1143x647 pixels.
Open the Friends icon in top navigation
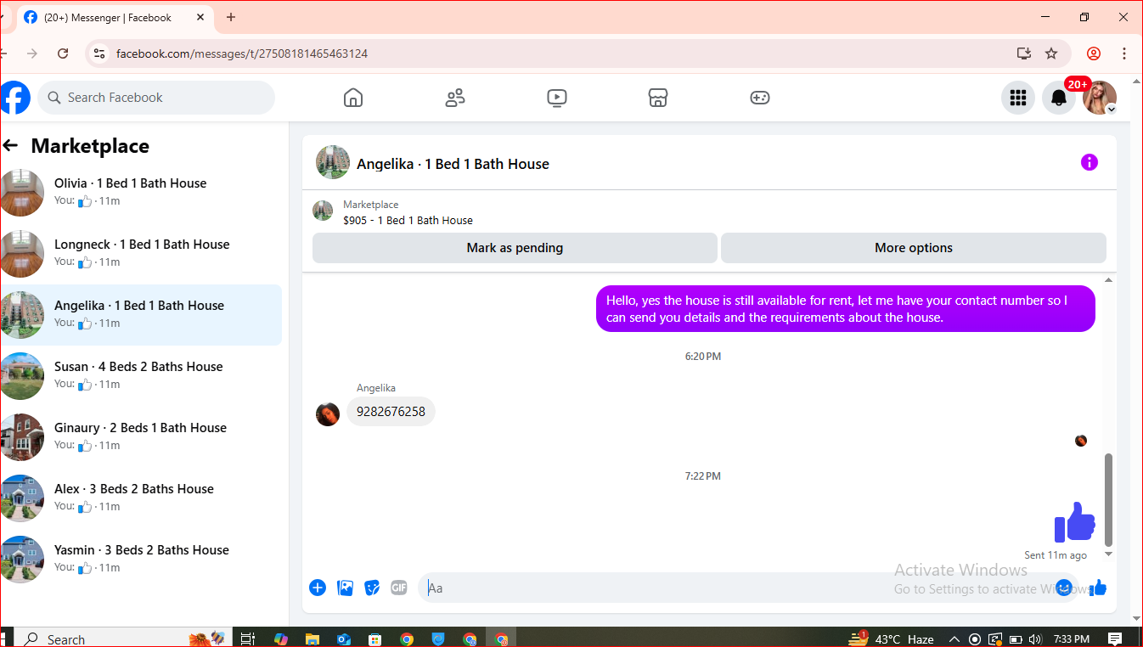(x=455, y=98)
